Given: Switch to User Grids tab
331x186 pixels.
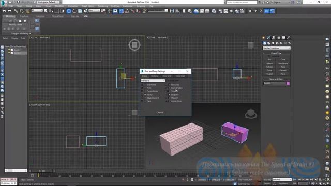Looking at the screenshot, I should click(x=180, y=76).
